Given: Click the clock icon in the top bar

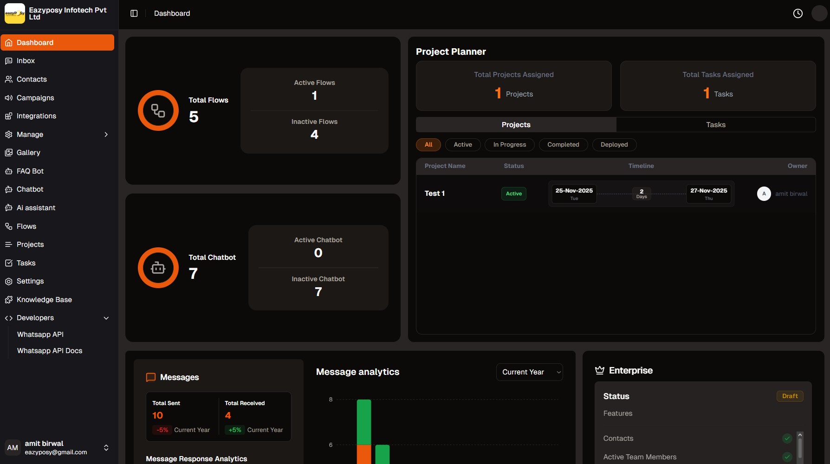Looking at the screenshot, I should tap(798, 13).
